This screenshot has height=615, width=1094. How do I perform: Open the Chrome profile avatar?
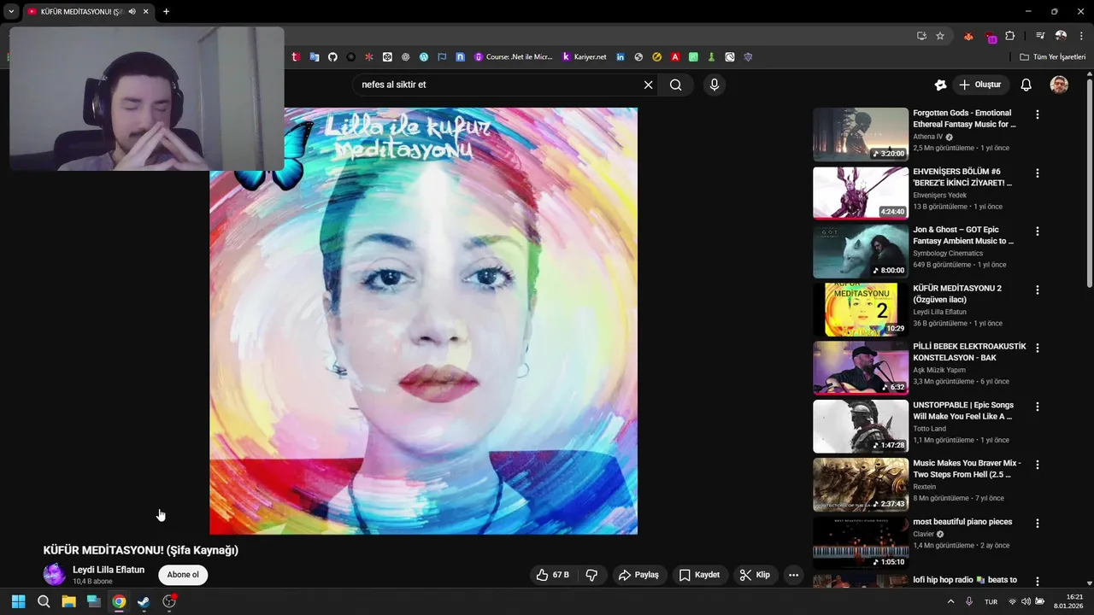coord(1061,36)
